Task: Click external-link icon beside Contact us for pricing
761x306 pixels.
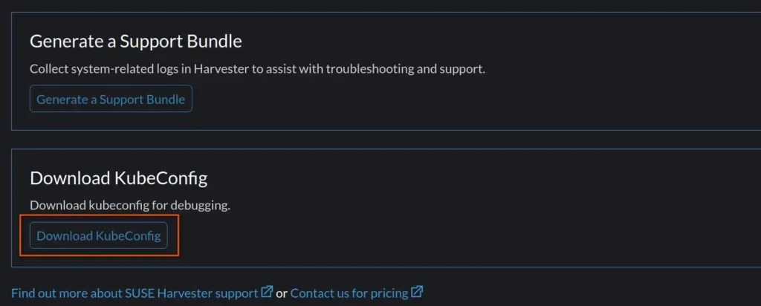Action: tap(417, 292)
